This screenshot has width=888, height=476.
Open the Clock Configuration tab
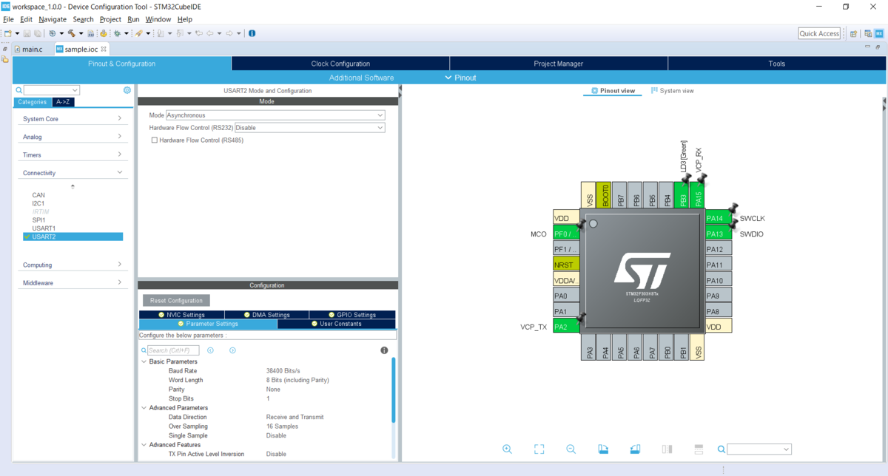(340, 64)
